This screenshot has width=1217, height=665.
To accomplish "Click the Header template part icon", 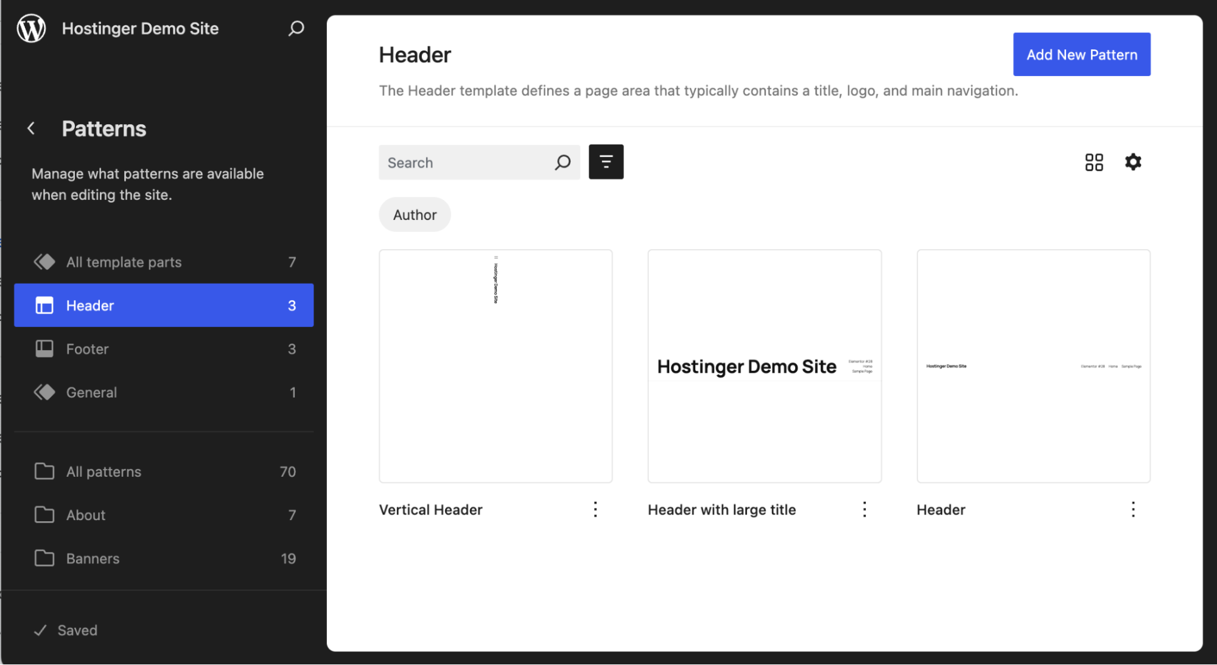I will click(44, 305).
